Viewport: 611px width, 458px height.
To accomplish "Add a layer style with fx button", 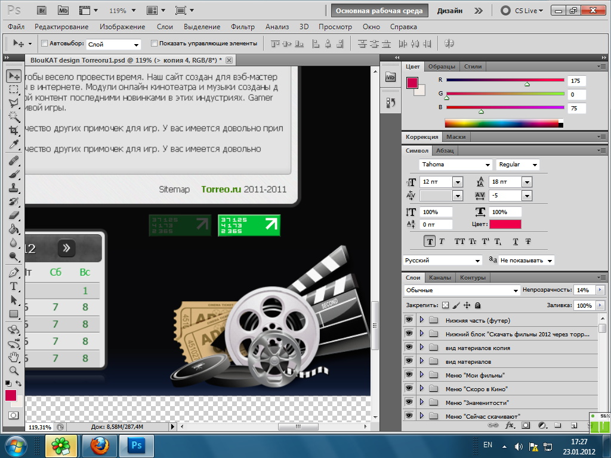I will 510,425.
